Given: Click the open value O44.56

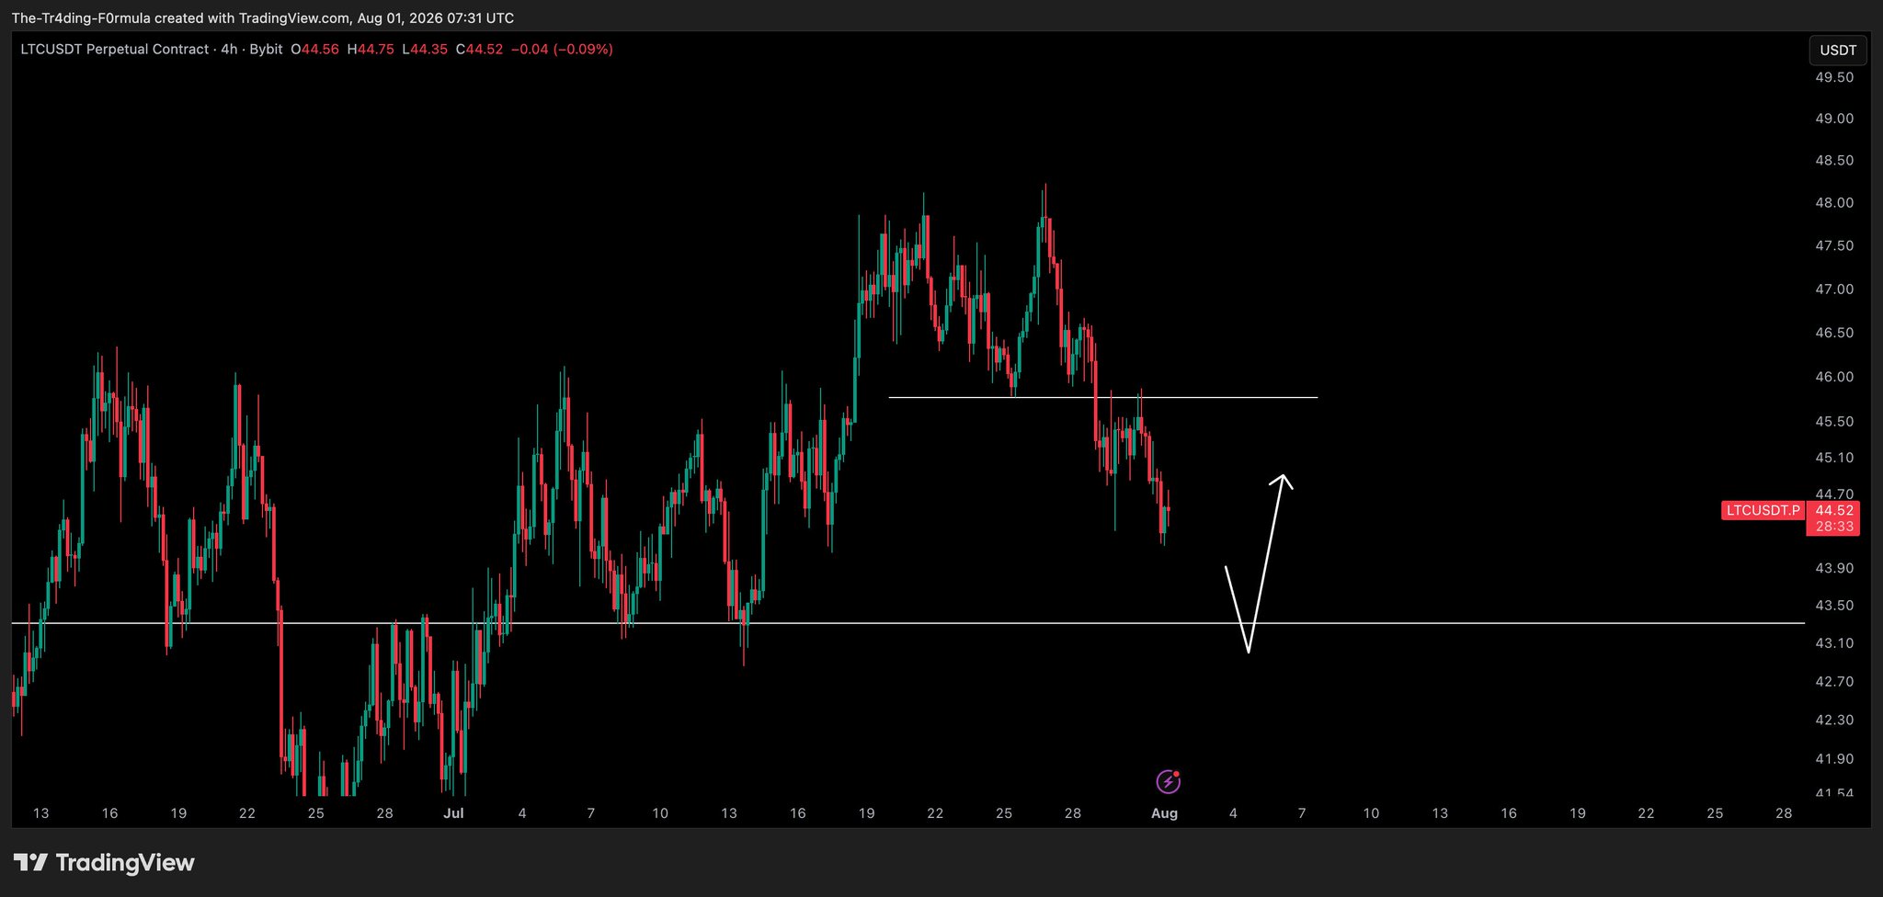Looking at the screenshot, I should pyautogui.click(x=314, y=50).
